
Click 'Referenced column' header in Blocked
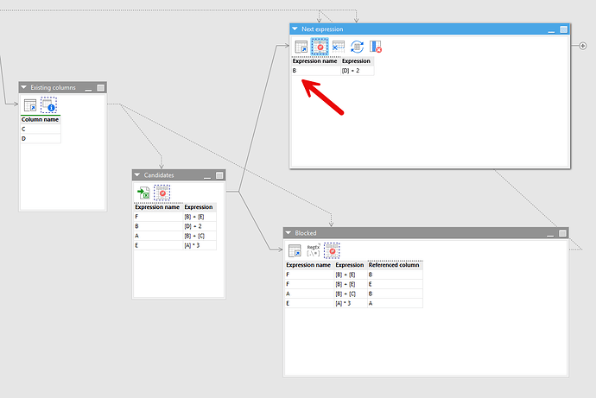pyautogui.click(x=395, y=265)
